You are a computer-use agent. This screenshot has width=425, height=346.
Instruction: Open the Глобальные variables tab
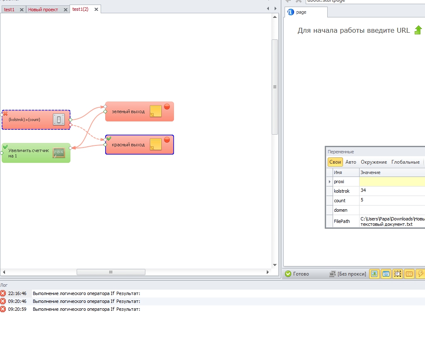(406, 162)
